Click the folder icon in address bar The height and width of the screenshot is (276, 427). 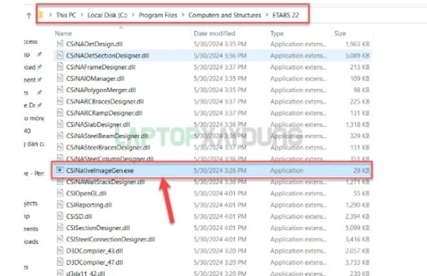tap(41, 15)
